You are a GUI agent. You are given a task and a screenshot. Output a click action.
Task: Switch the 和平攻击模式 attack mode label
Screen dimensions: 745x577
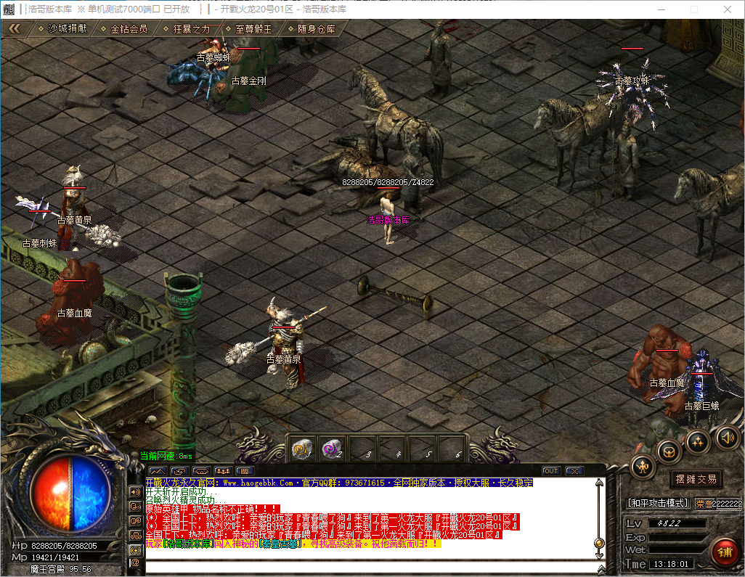(658, 503)
